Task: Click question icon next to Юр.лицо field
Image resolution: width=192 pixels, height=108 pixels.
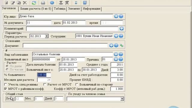Action: coord(121,16)
